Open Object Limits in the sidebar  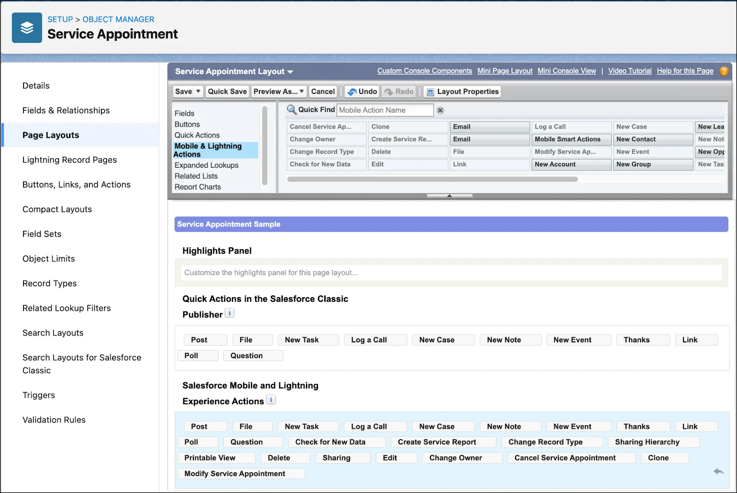[48, 259]
